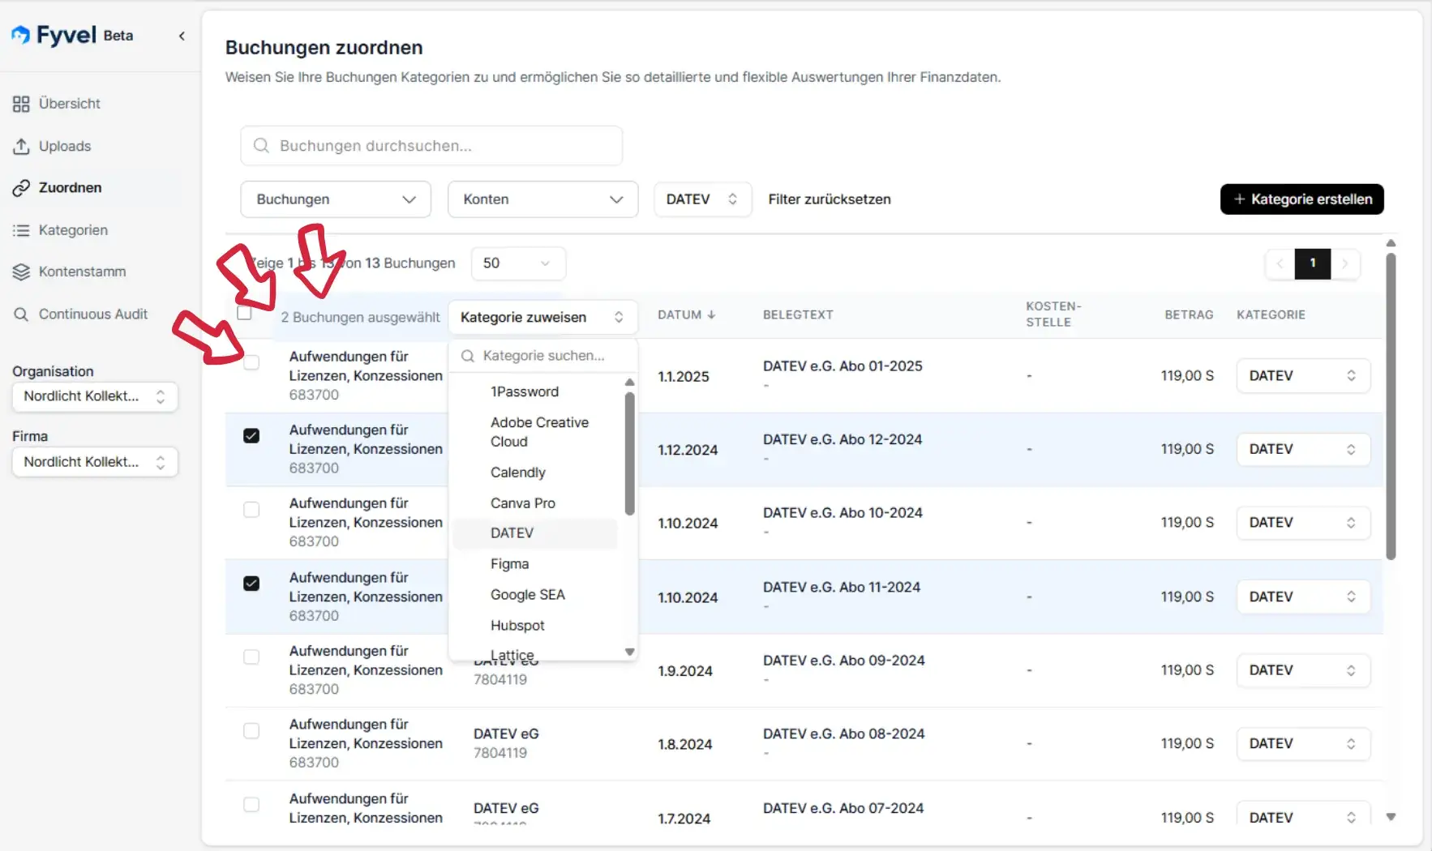Open category dropdown for Abo 10-2024 row
The width and height of the screenshot is (1432, 851).
[1303, 523]
